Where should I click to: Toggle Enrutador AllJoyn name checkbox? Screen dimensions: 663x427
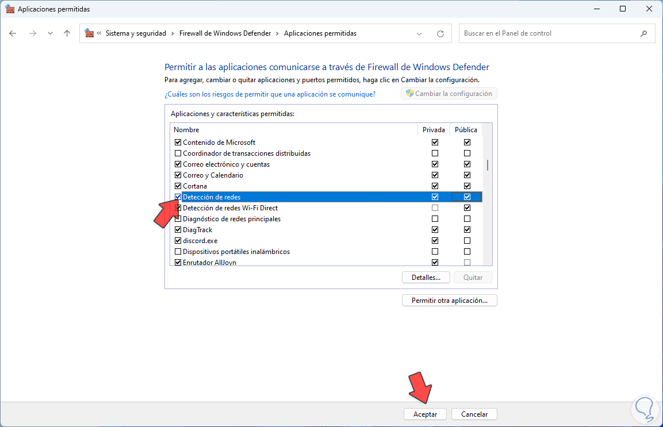point(178,263)
